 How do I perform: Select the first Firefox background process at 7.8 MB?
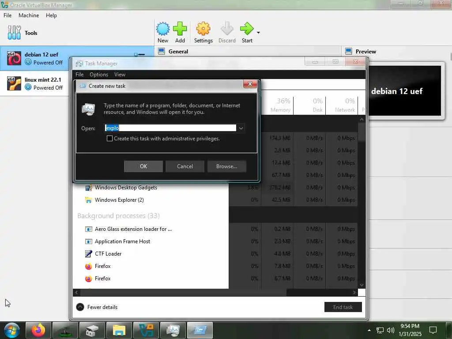[x=215, y=266]
